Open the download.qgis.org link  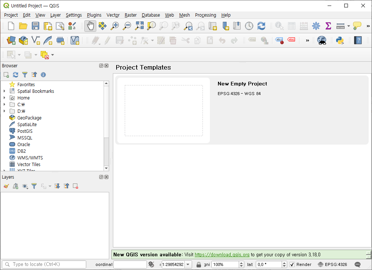(x=222, y=254)
